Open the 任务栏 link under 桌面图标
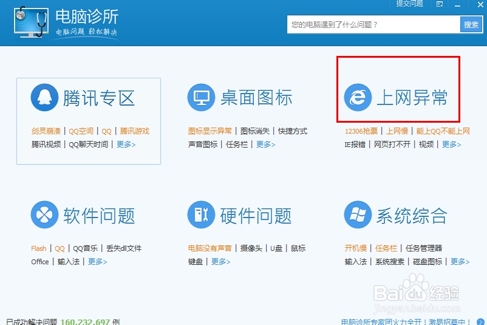The height and width of the screenshot is (325, 487). (x=237, y=145)
